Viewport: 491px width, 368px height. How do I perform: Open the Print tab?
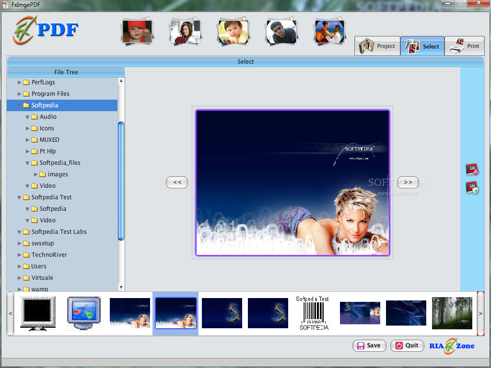pyautogui.click(x=465, y=46)
